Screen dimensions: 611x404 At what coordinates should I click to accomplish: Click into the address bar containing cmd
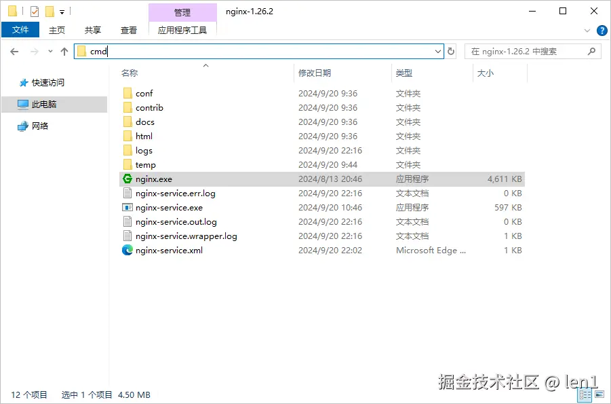tap(259, 51)
